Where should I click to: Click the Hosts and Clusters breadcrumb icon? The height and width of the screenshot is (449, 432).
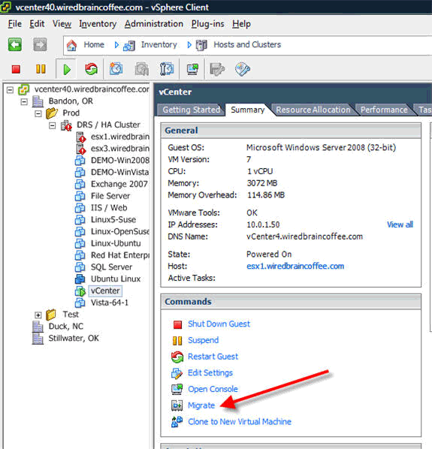[x=201, y=45]
